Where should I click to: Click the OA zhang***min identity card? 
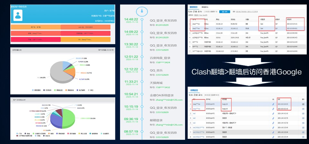(x=86, y=39)
